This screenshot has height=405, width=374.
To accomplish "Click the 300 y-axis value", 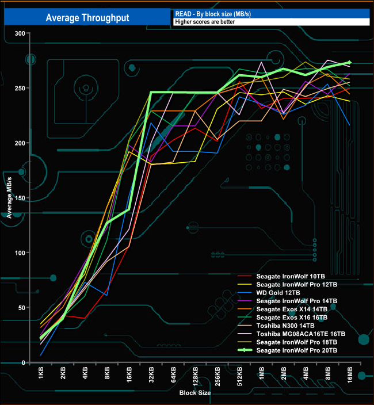I will pos(20,33).
